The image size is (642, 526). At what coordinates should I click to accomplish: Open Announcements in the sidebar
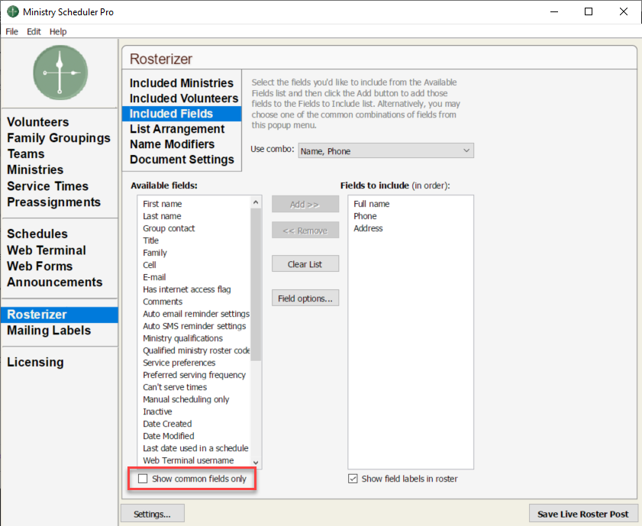pyautogui.click(x=54, y=282)
